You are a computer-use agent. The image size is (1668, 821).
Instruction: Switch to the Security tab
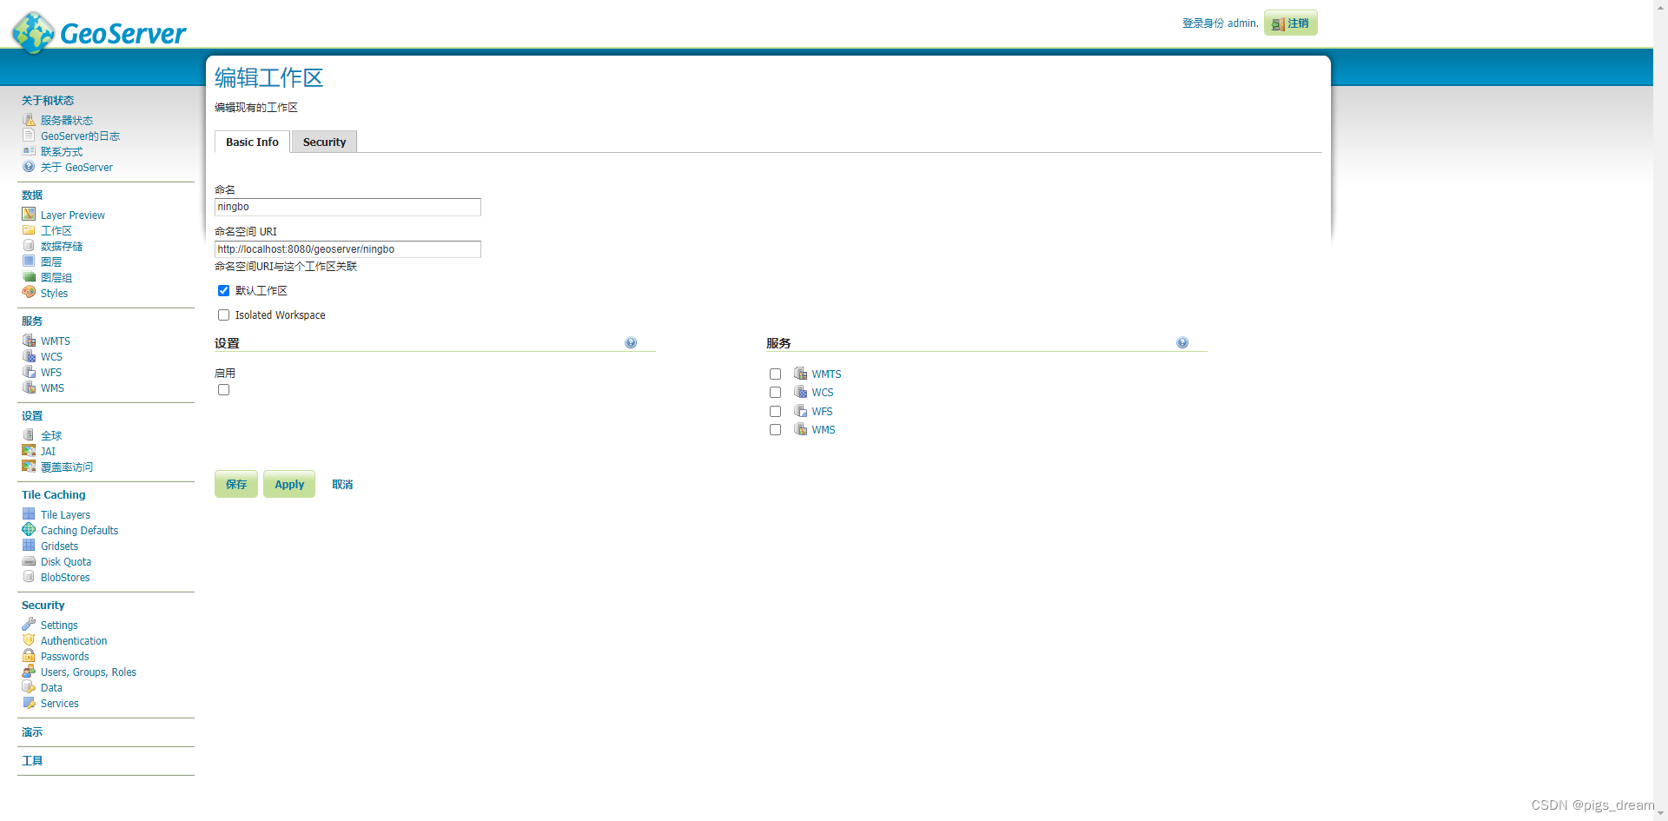324,142
